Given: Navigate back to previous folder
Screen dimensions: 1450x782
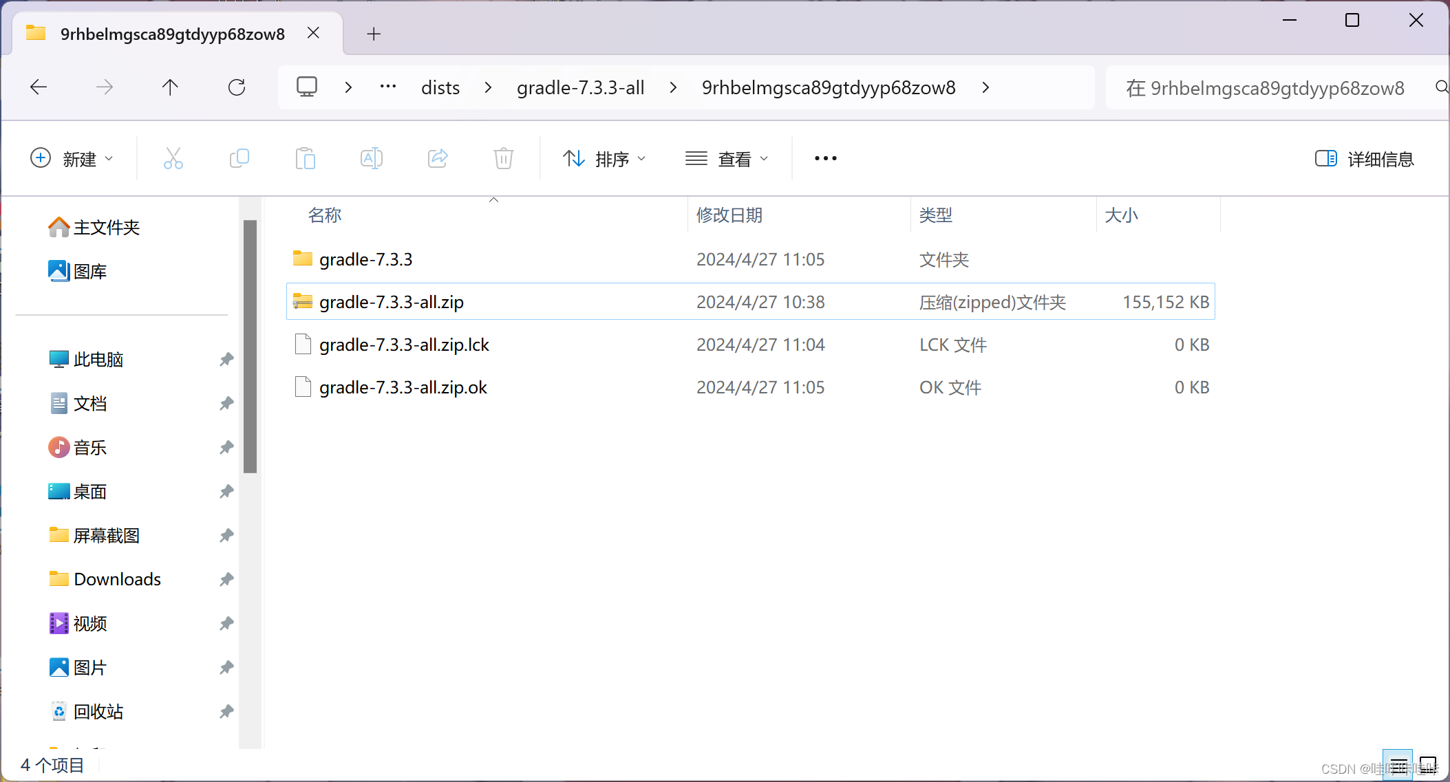Looking at the screenshot, I should 39,87.
